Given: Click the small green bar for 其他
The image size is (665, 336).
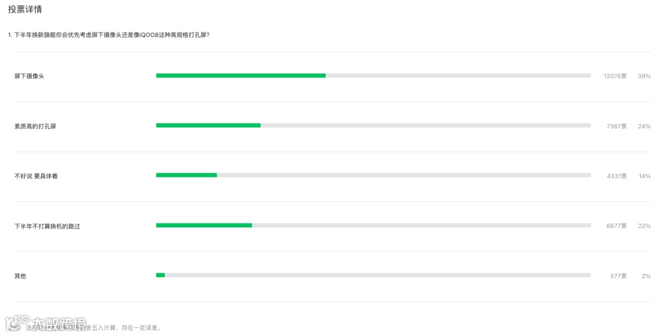Looking at the screenshot, I should pos(160,275).
